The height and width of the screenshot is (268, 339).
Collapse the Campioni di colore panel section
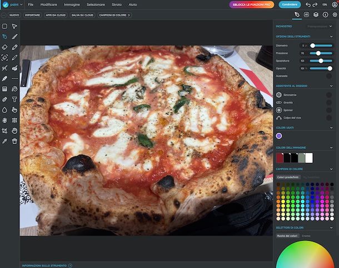point(331,169)
